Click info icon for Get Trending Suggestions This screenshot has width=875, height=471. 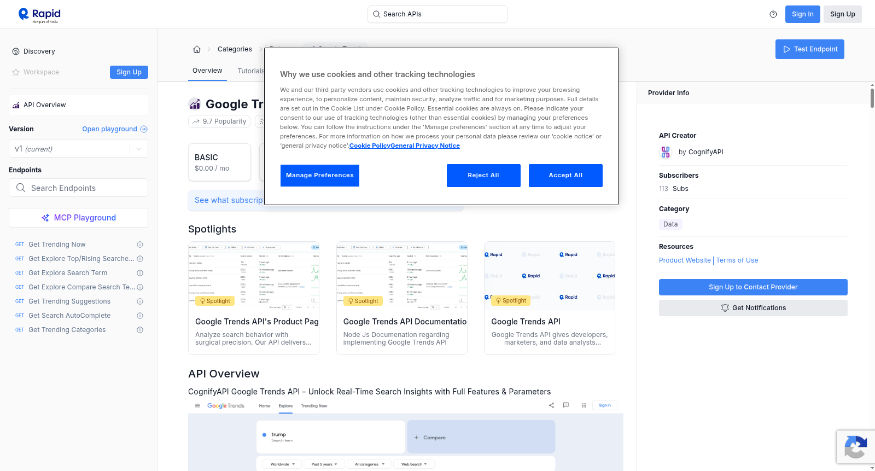pyautogui.click(x=140, y=301)
